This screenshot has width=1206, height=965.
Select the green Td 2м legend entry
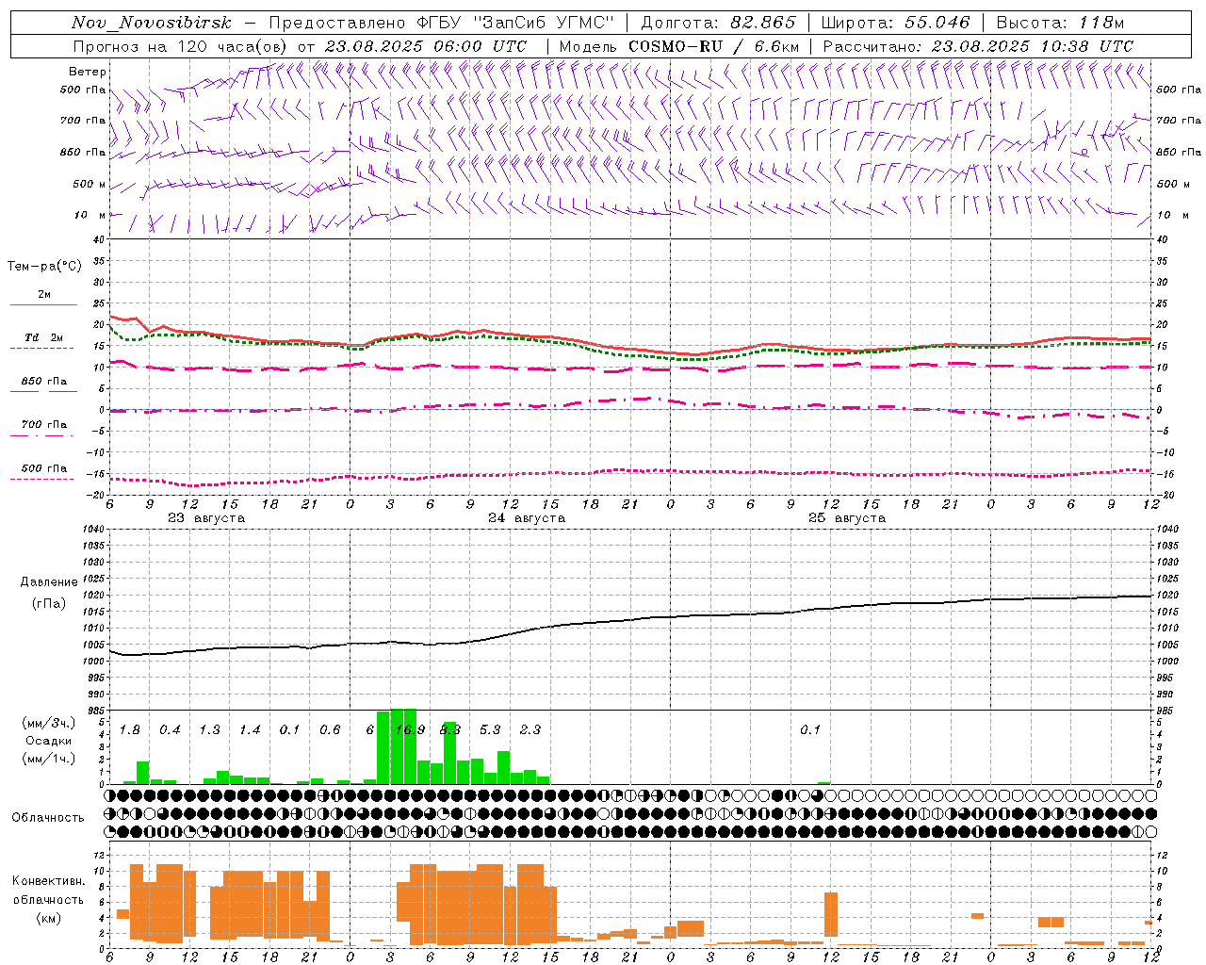(43, 341)
